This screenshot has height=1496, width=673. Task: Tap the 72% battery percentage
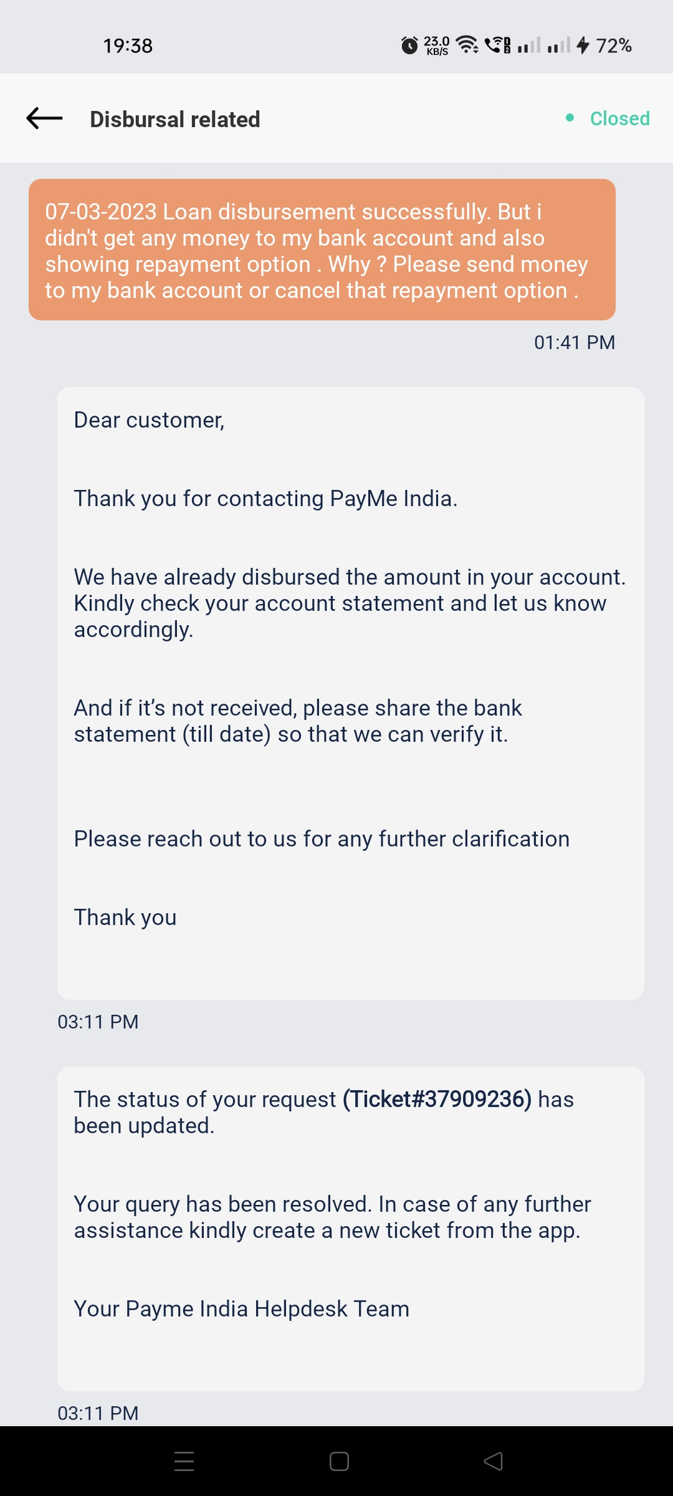[614, 46]
